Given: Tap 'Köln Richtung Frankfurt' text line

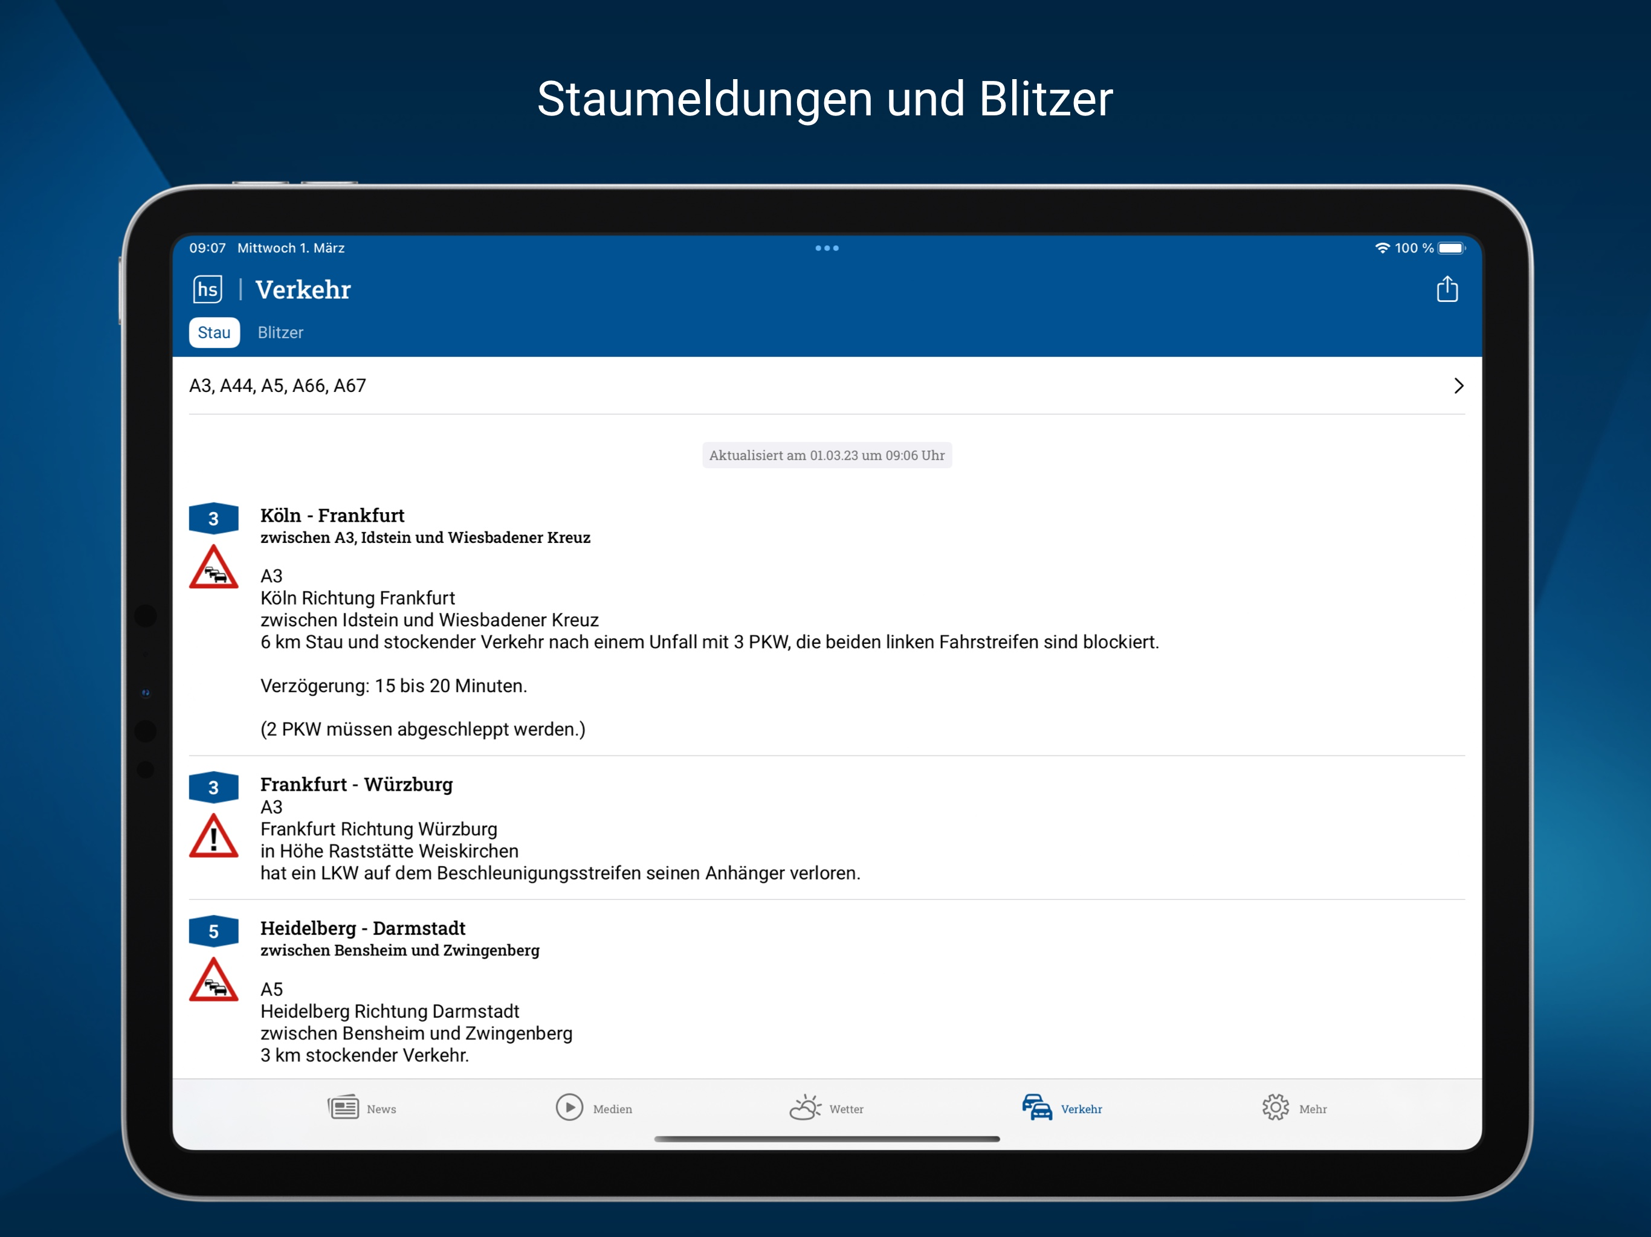Looking at the screenshot, I should [358, 597].
